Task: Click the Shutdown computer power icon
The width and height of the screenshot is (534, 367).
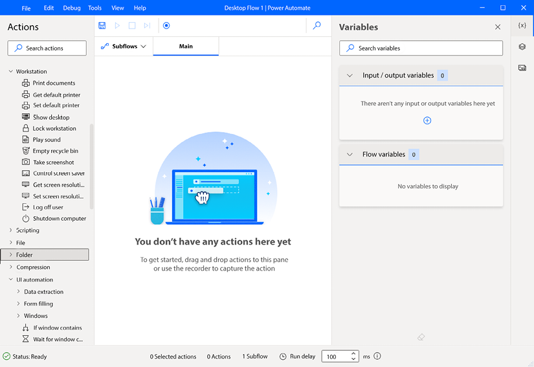Action: [25, 218]
